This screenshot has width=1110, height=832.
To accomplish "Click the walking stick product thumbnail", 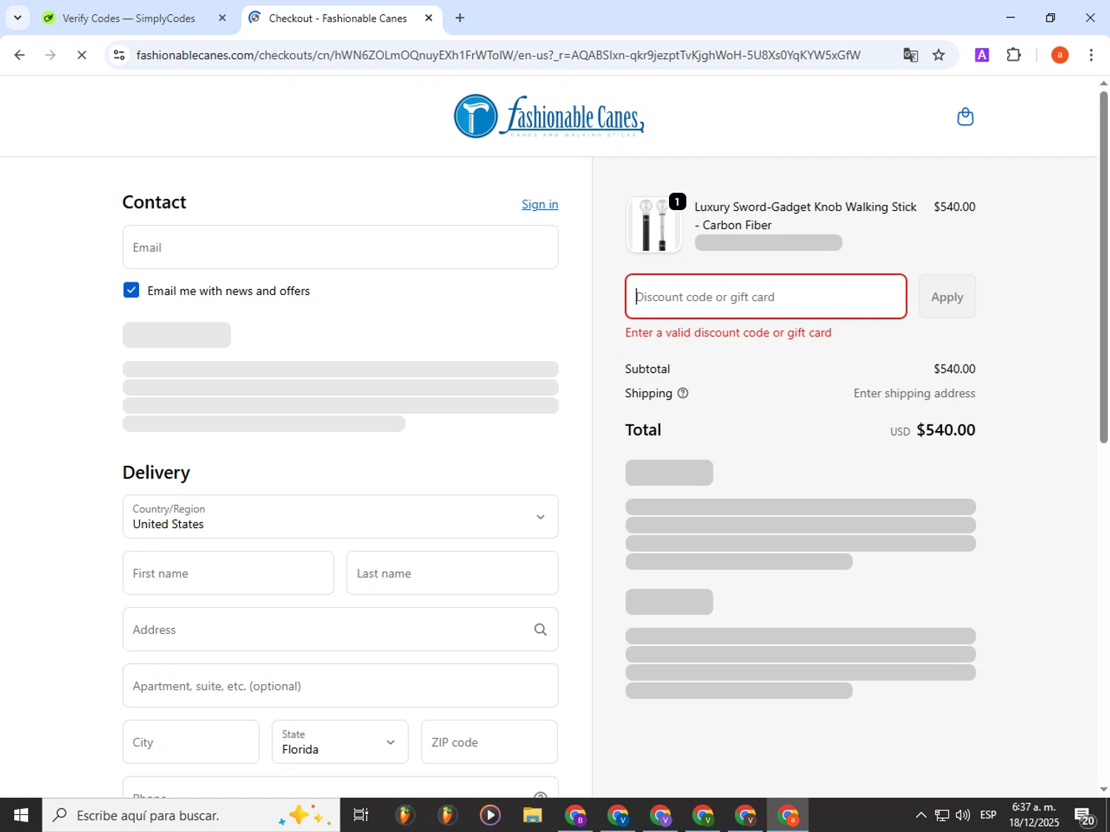I will [653, 225].
